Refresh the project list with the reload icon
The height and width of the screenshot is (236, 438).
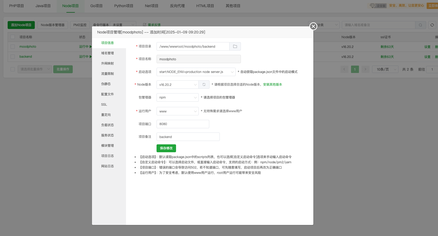pos(432,25)
